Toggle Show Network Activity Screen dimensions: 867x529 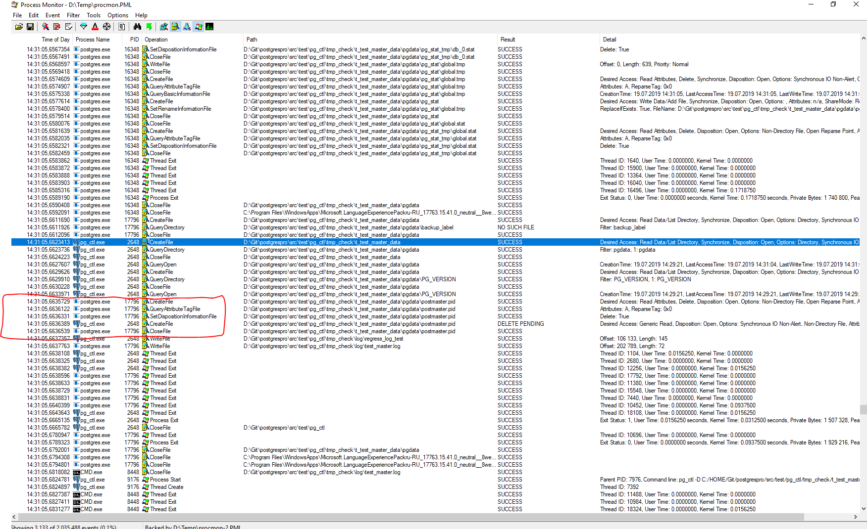tap(187, 27)
